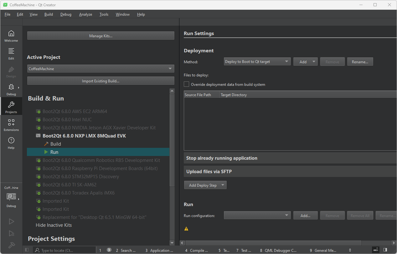Toggle the left sidebar visibility button

point(27,250)
